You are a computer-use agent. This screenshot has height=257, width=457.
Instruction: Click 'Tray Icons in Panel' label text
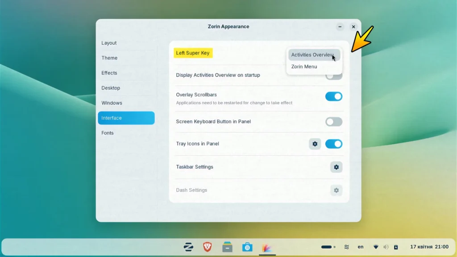(x=198, y=144)
